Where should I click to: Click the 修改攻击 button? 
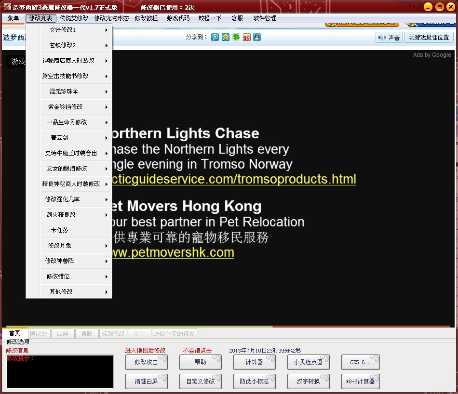point(147,362)
